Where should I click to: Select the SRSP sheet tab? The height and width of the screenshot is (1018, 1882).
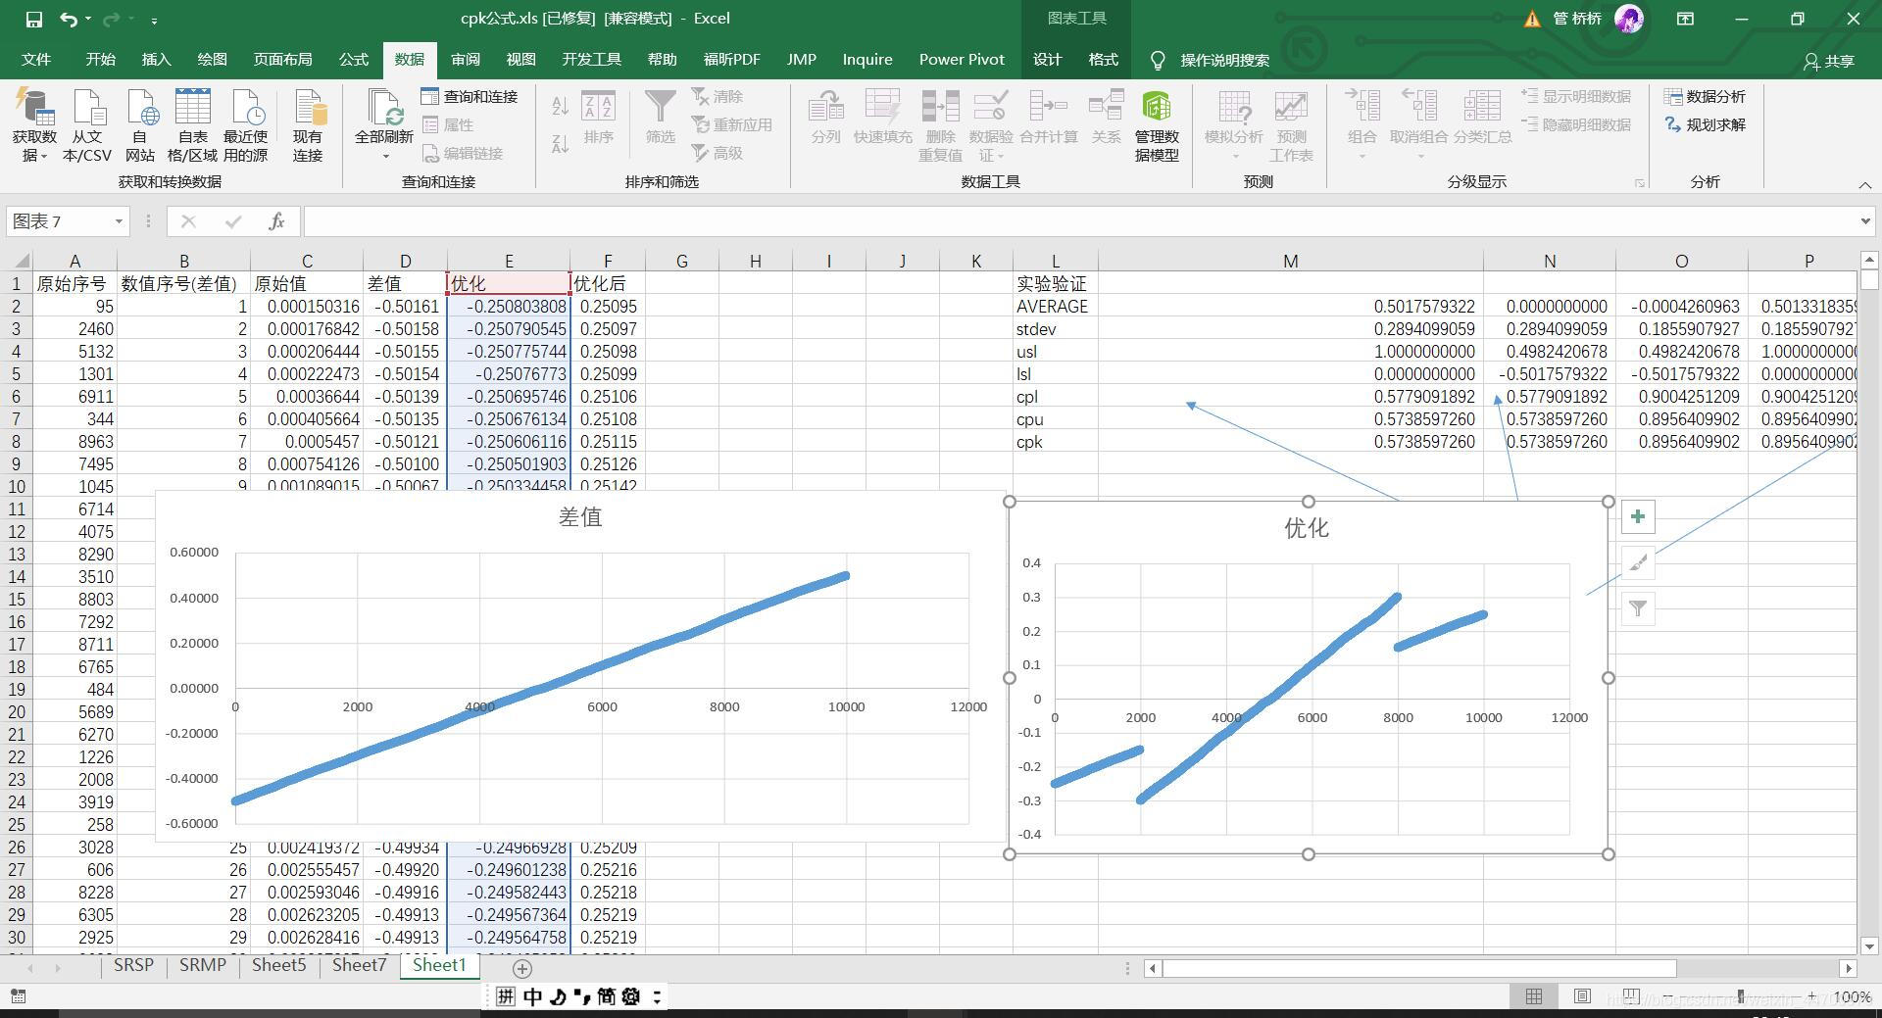click(x=133, y=965)
